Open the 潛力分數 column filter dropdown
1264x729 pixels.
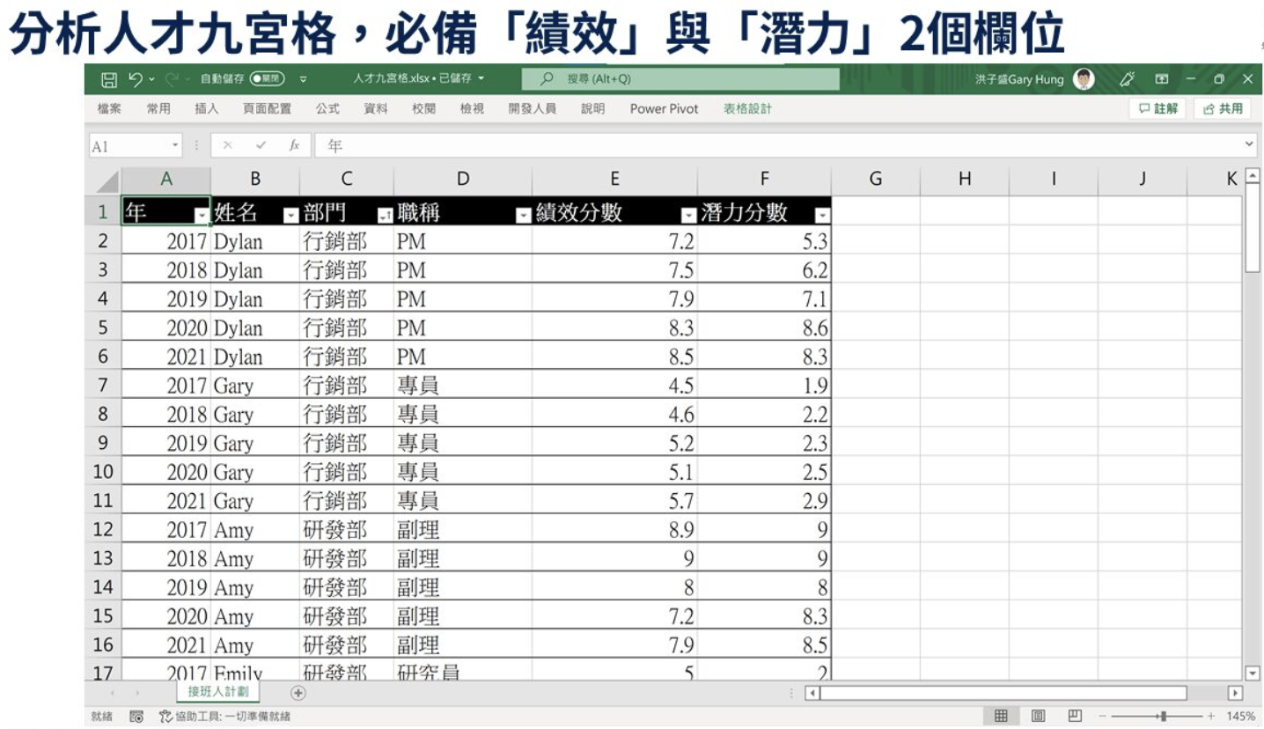(822, 216)
